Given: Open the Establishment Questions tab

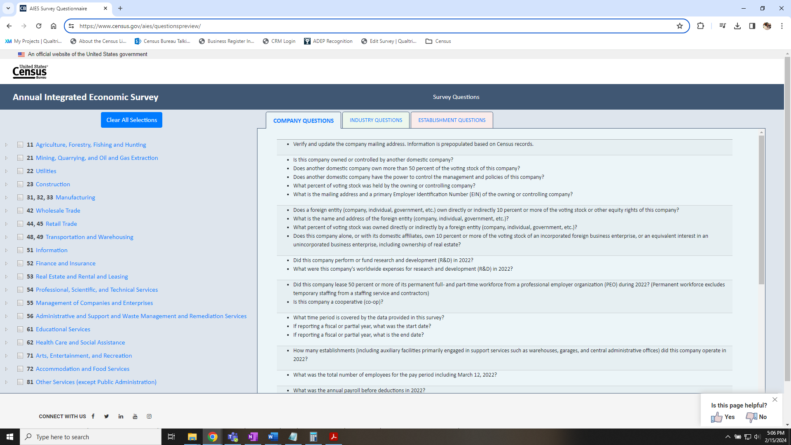Looking at the screenshot, I should click(x=452, y=120).
